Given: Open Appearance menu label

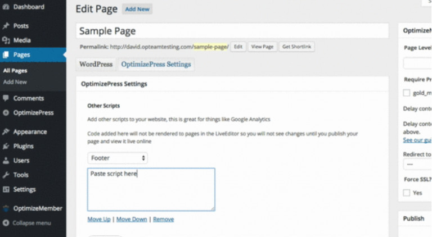Looking at the screenshot, I should point(30,132).
